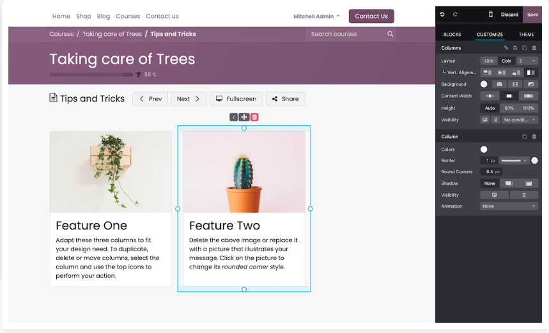Click the redo arrow in editor header
The width and height of the screenshot is (549, 333).
455,14
